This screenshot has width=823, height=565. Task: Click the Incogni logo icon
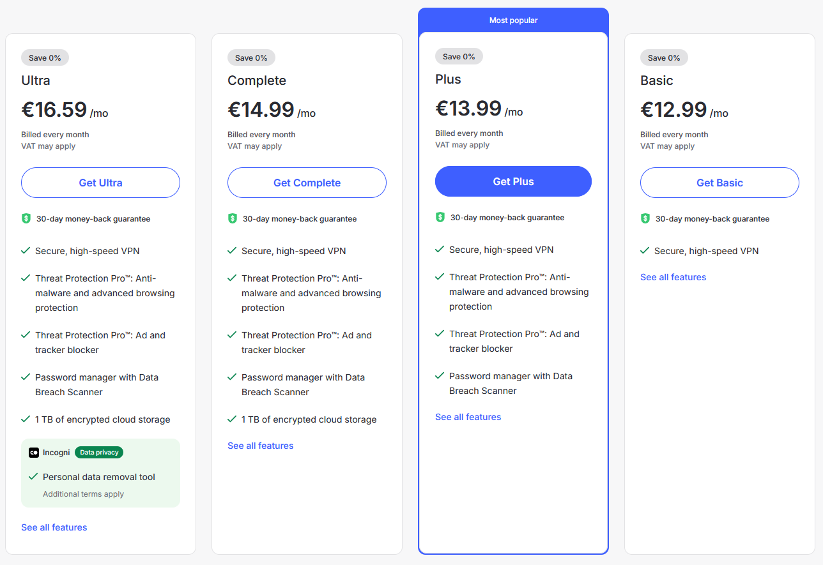click(x=34, y=453)
